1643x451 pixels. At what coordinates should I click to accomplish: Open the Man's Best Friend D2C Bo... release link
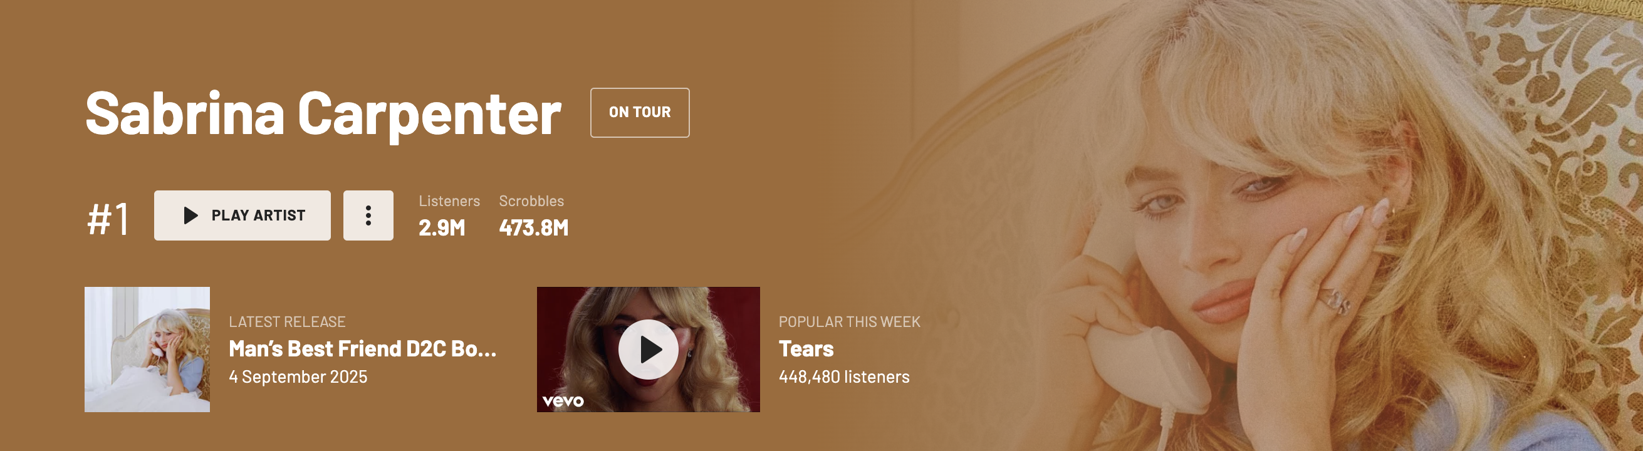click(362, 349)
